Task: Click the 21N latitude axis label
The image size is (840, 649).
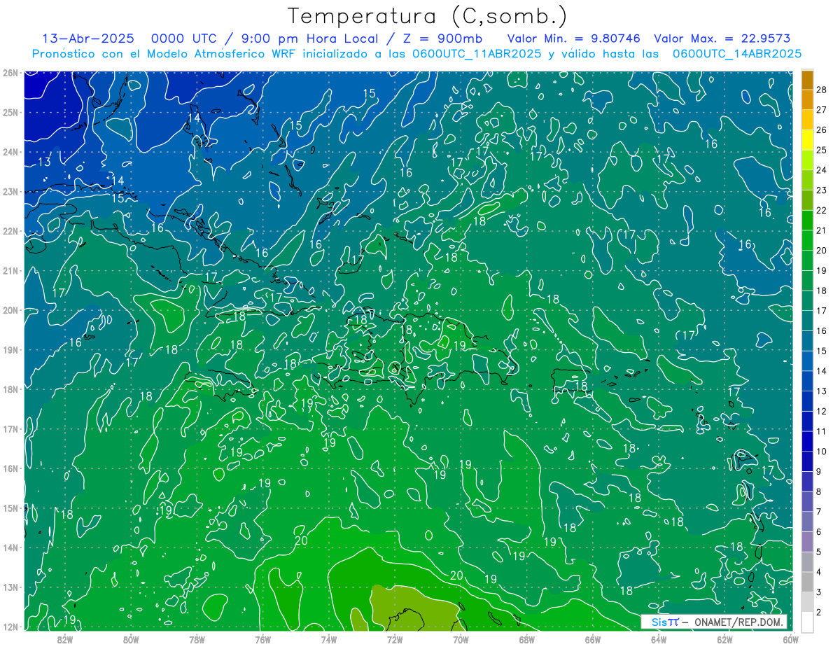Action: coord(10,270)
